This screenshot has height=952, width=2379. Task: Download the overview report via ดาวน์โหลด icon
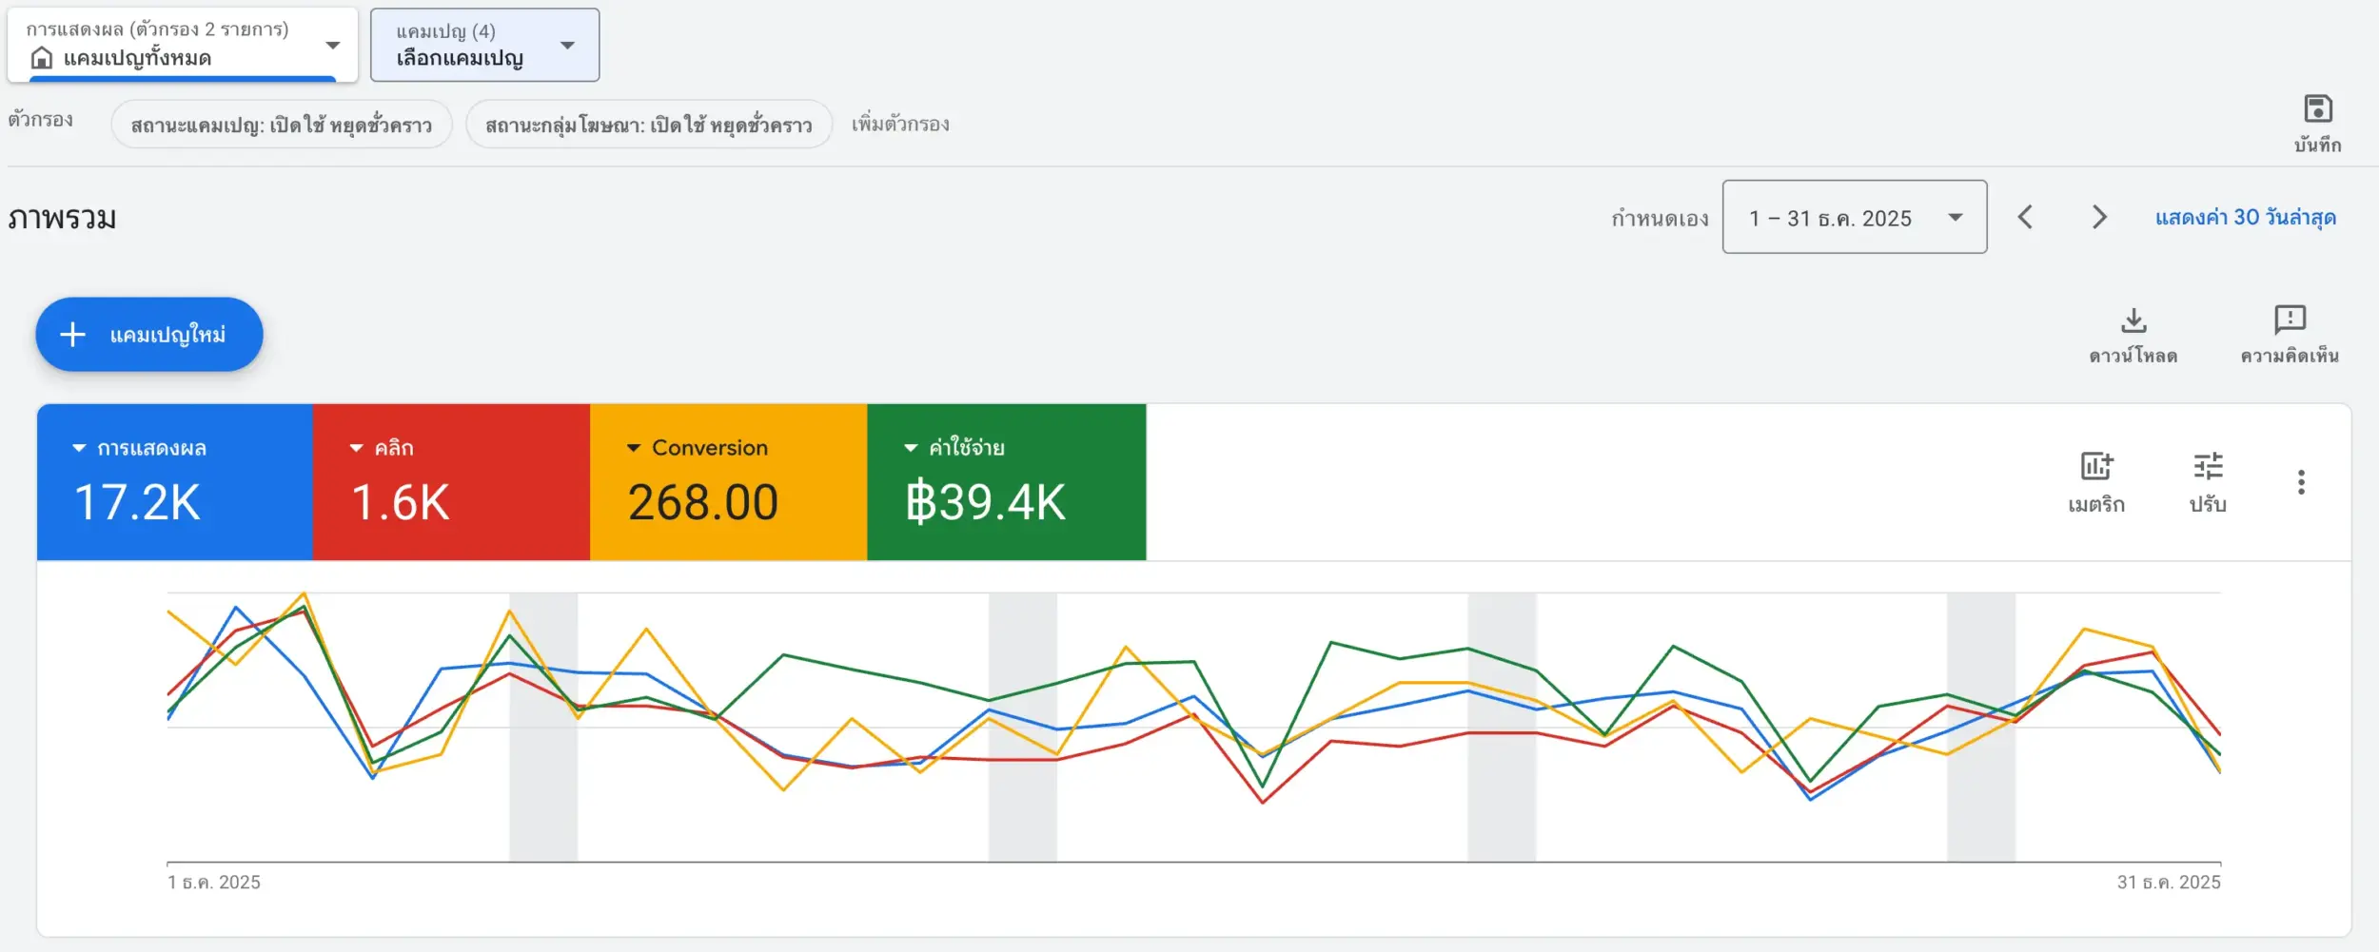coord(2133,321)
